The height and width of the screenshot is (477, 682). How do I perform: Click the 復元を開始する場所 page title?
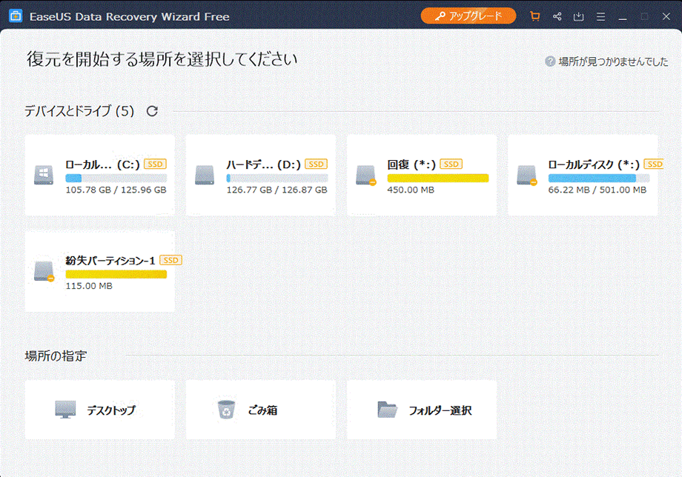[x=162, y=59]
